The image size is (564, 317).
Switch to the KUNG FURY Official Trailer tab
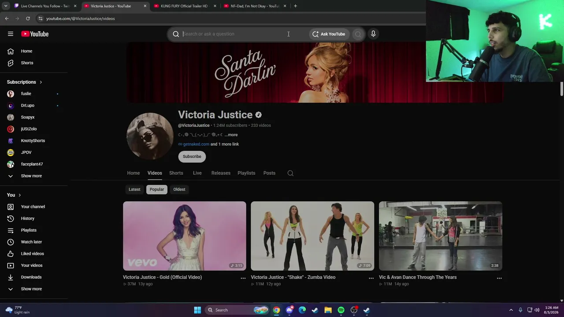184,6
